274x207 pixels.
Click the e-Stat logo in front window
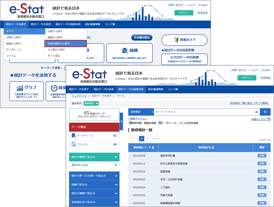coord(89,76)
